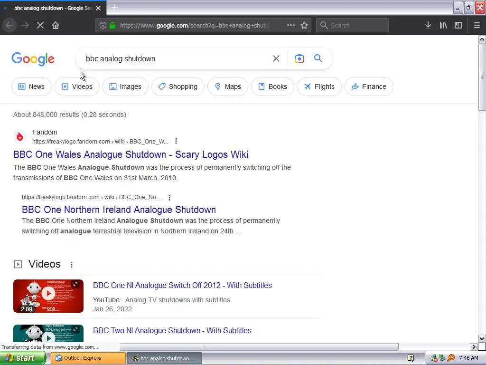Open BBC One NI Analogue Switch Off video link
486x365 pixels.
click(x=182, y=285)
